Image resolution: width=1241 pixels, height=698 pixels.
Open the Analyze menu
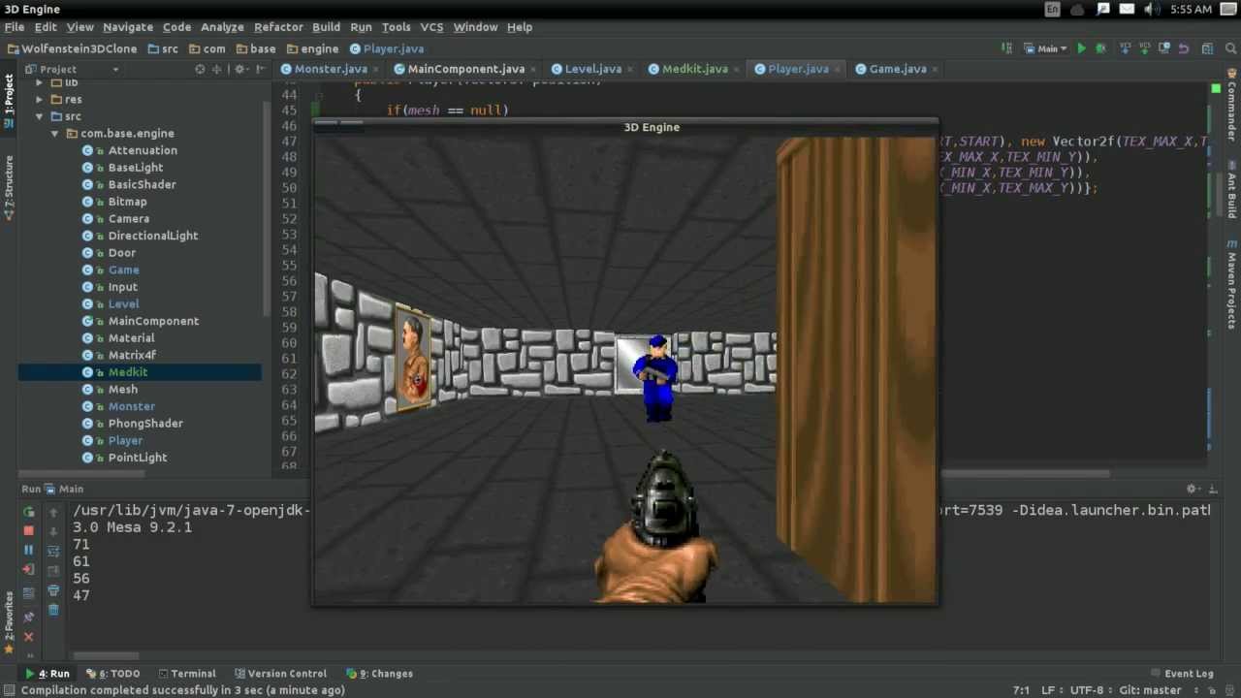(x=222, y=27)
